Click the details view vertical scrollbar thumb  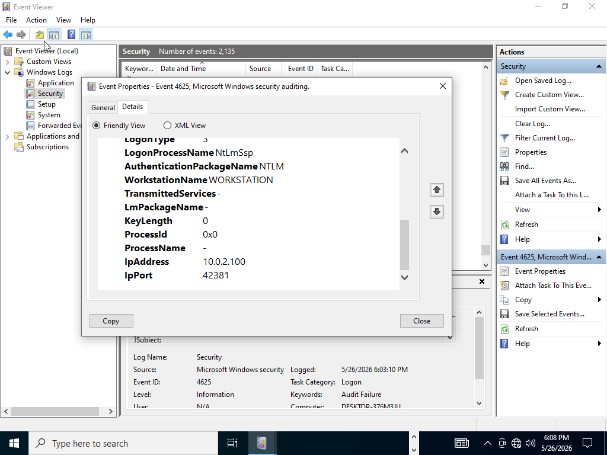click(404, 245)
